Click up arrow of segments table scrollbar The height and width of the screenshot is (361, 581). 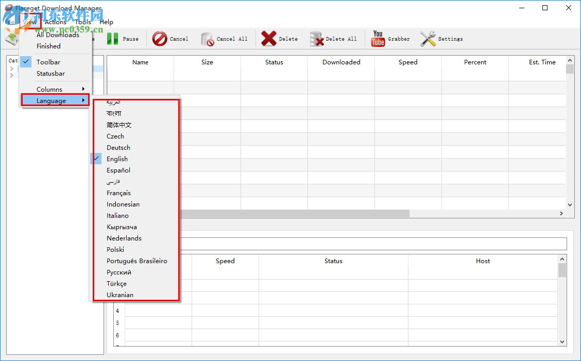coord(562,259)
